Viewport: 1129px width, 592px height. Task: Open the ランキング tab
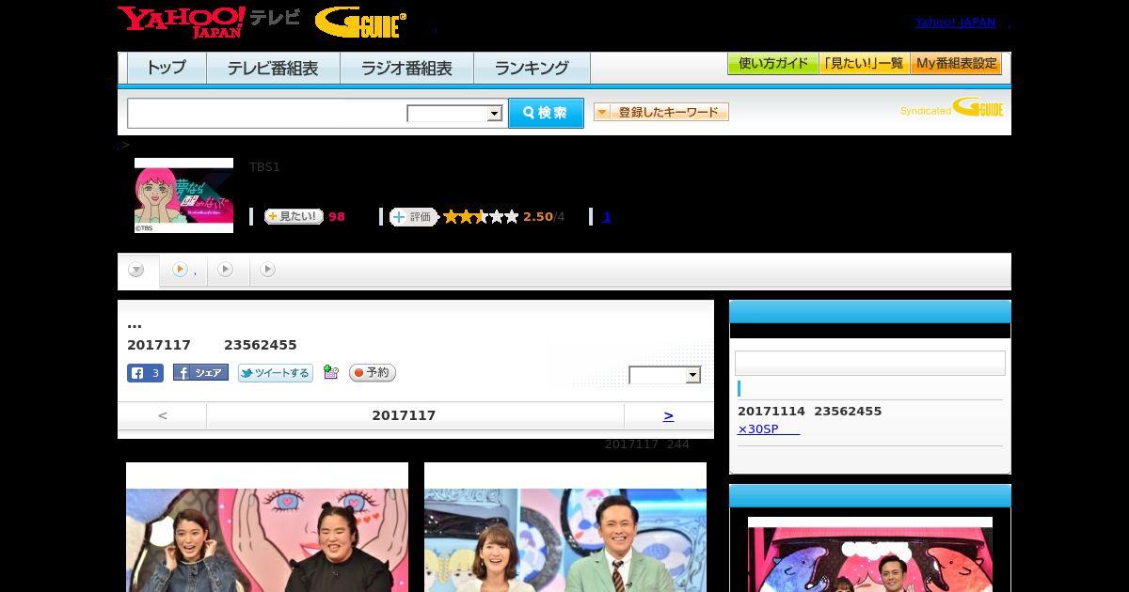click(x=532, y=68)
